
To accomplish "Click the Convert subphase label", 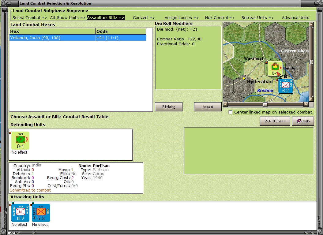I will click(x=144, y=18).
